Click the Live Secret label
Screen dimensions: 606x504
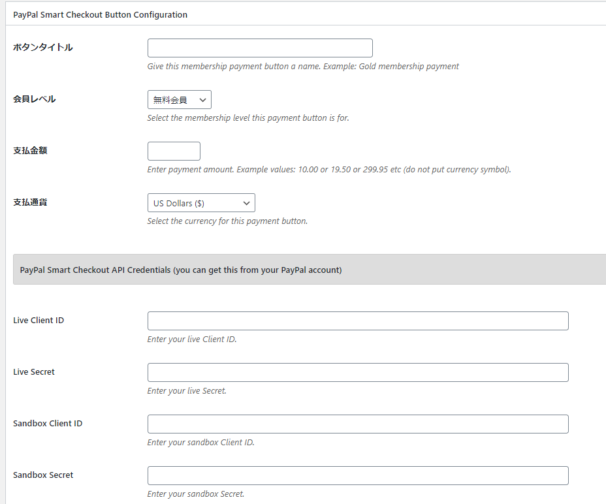coord(34,372)
